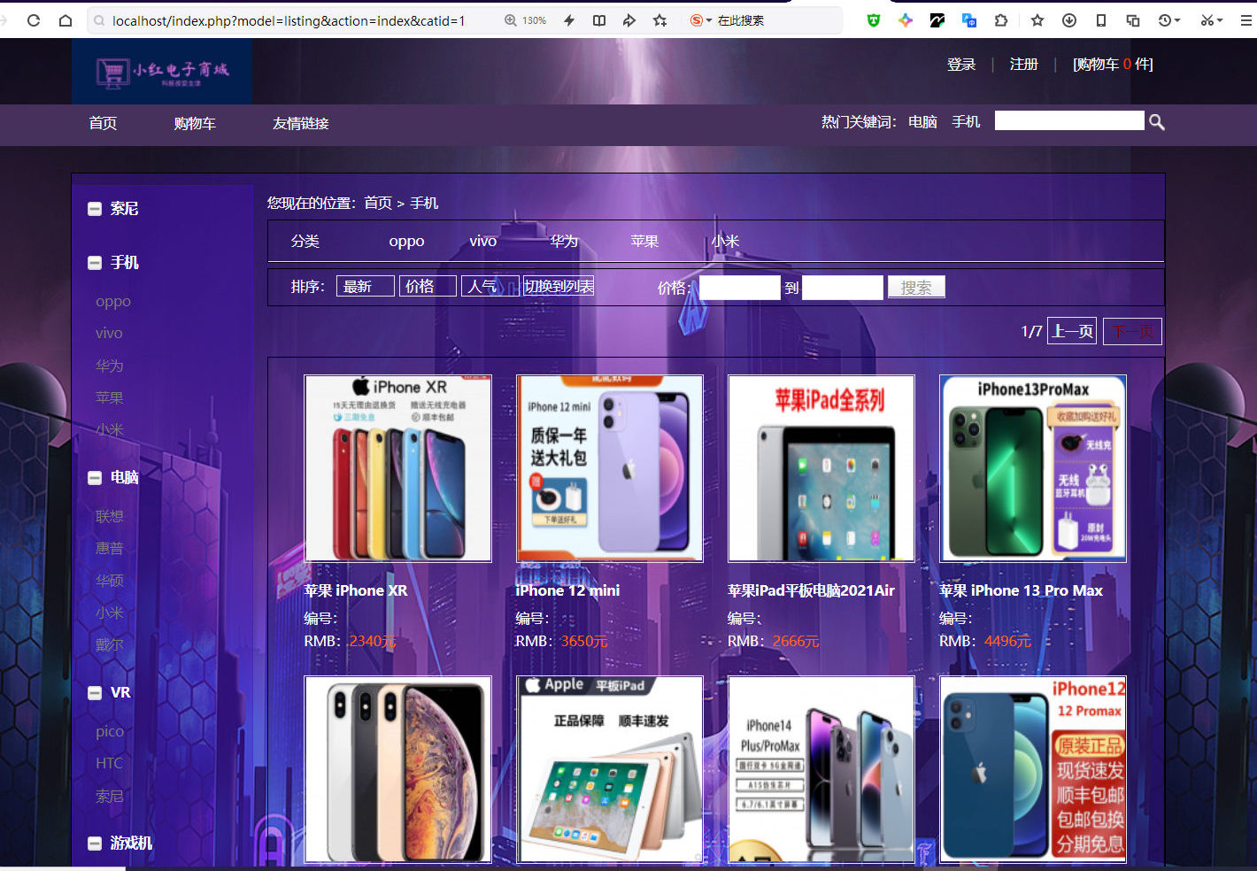Screen dimensions: 1257x871
Task: Open the history clock dropdown
Action: pos(1169,20)
